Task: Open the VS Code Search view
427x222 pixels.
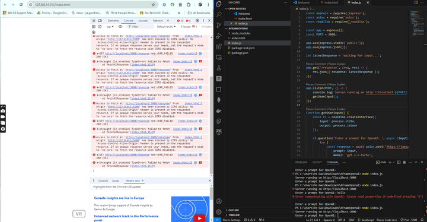Action: coord(219,14)
